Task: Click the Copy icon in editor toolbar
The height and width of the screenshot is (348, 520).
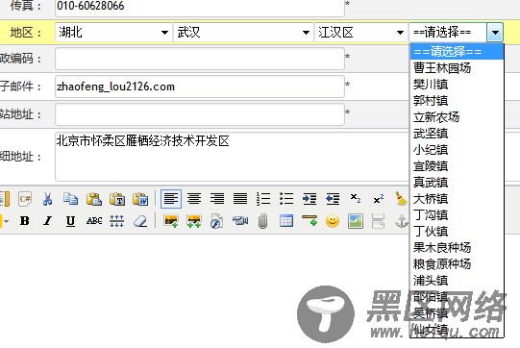Action: pos(70,199)
